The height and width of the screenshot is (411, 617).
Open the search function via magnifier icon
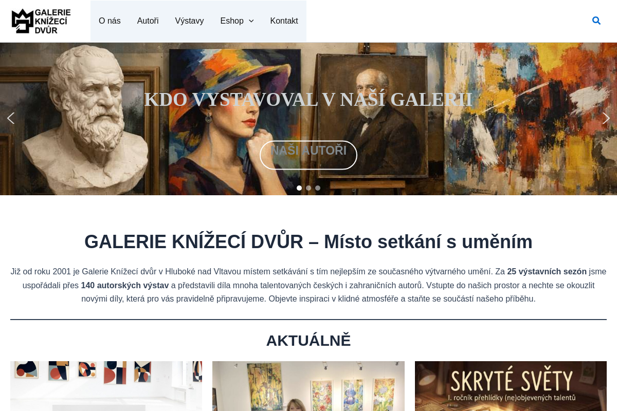(596, 21)
